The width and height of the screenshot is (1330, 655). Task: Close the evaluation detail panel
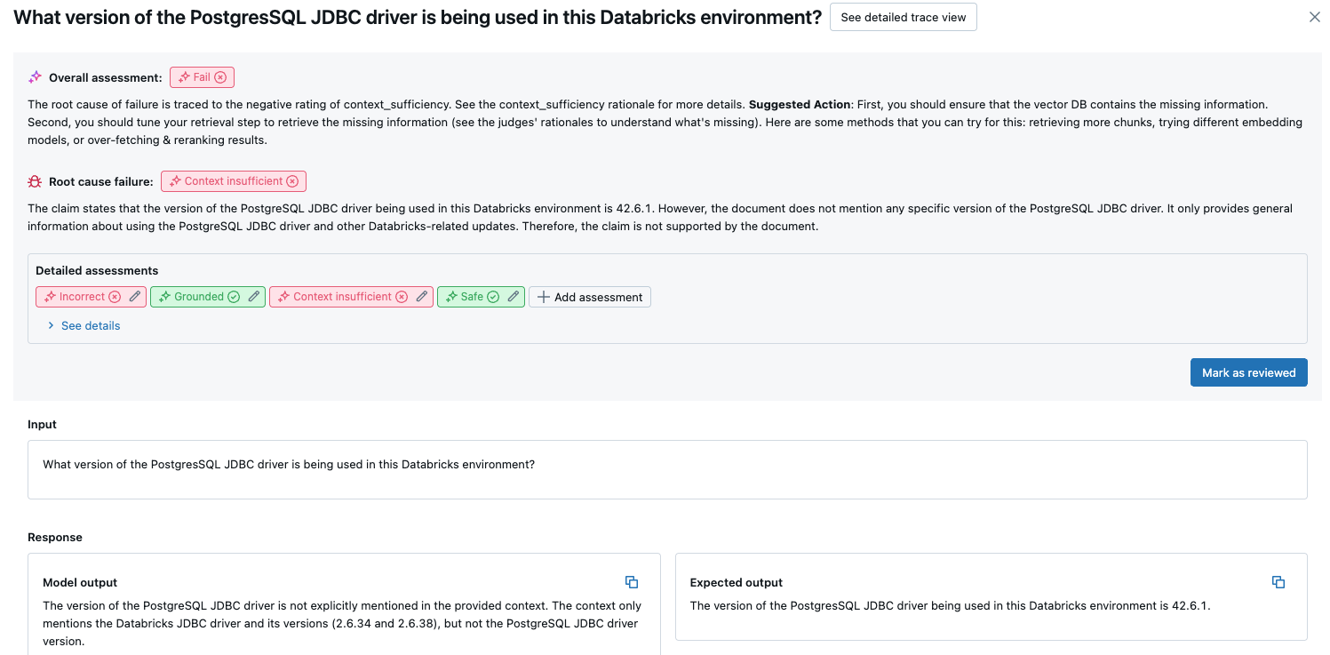[1315, 17]
